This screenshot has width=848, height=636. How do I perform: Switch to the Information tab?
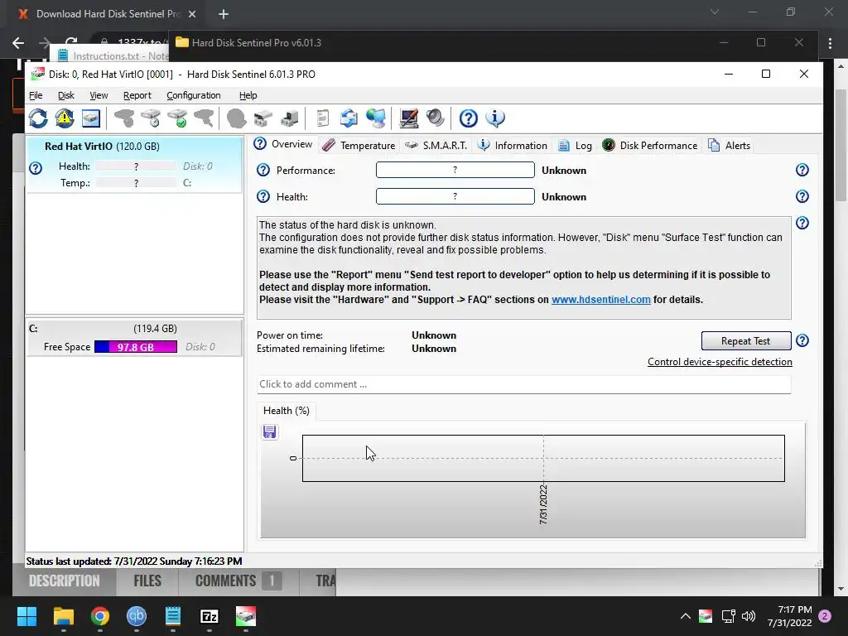point(512,146)
